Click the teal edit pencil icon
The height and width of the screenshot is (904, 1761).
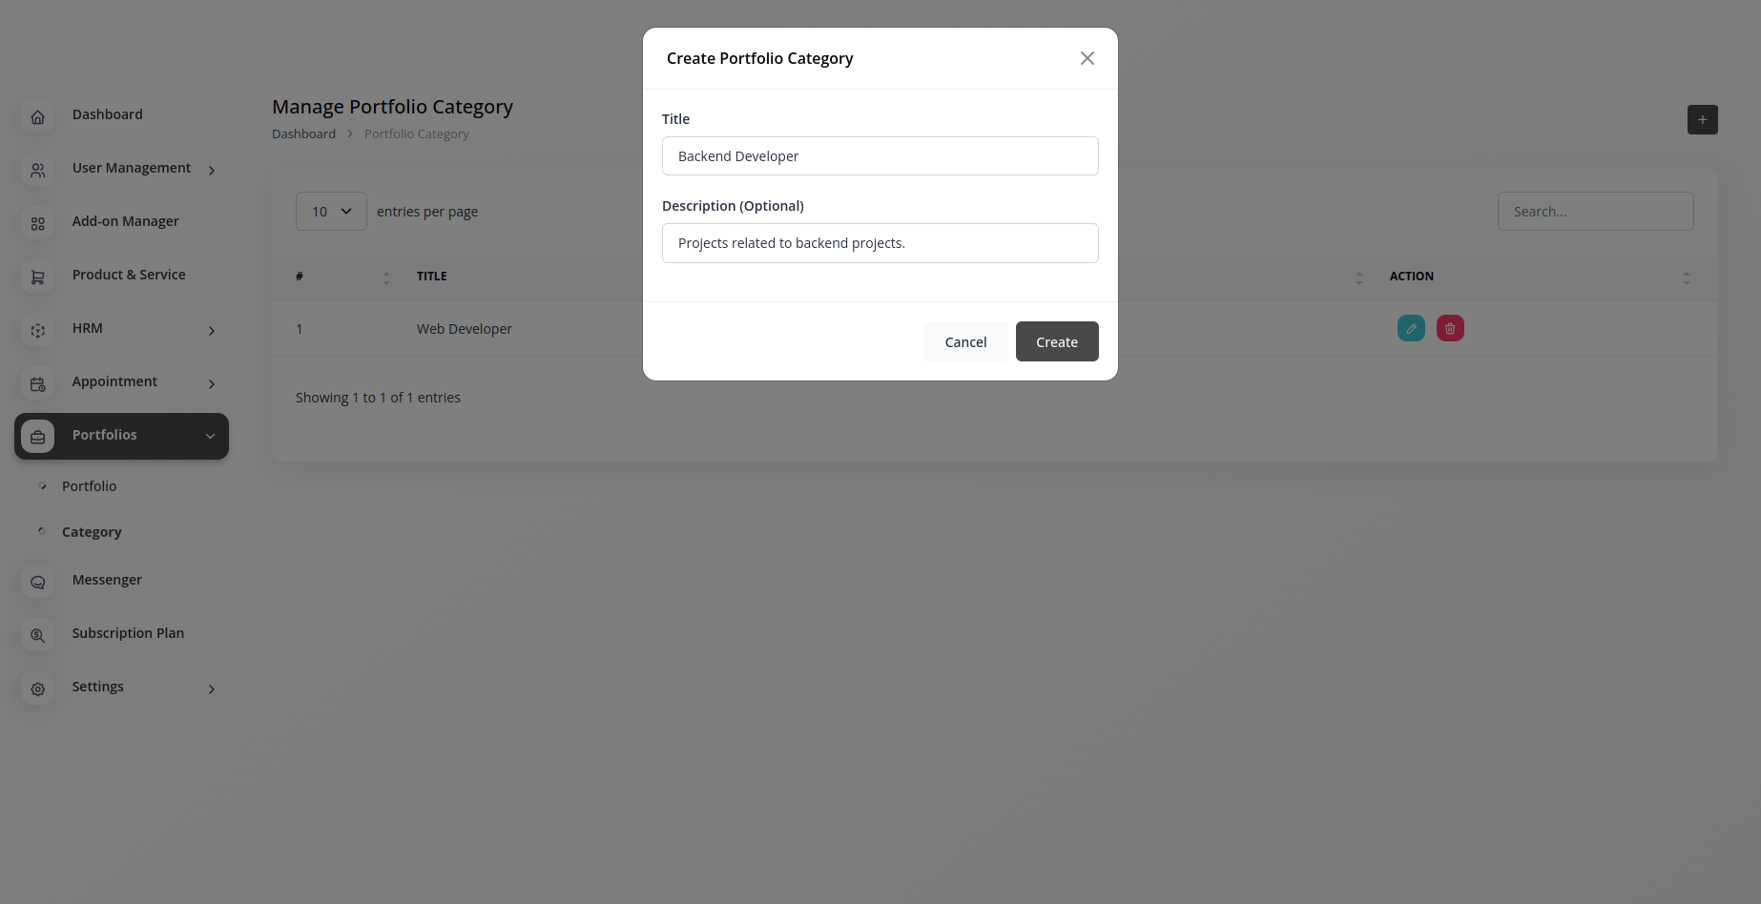click(x=1411, y=329)
